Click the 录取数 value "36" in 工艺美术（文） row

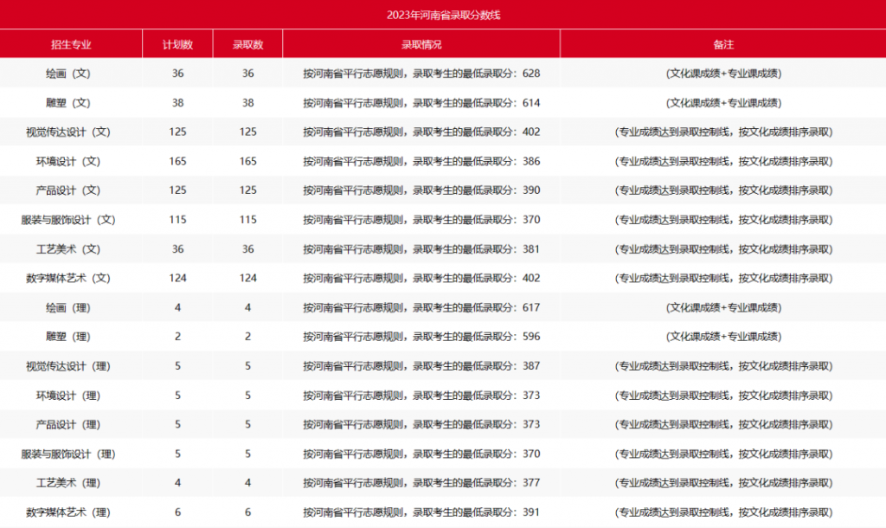(x=248, y=249)
